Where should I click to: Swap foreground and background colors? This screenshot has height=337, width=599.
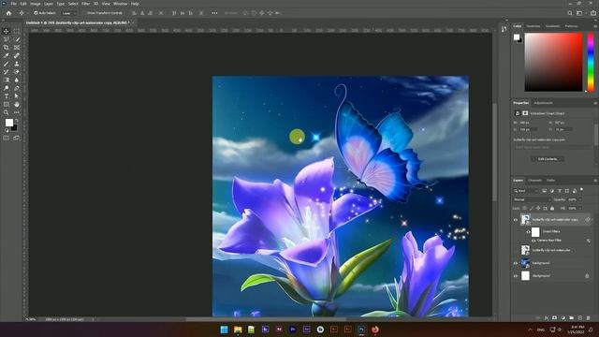(x=17, y=121)
